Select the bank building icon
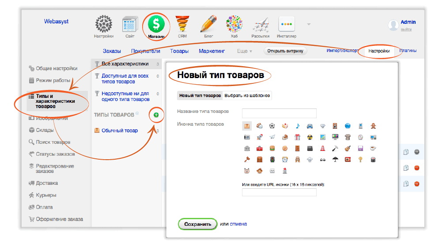 pyautogui.click(x=247, y=148)
